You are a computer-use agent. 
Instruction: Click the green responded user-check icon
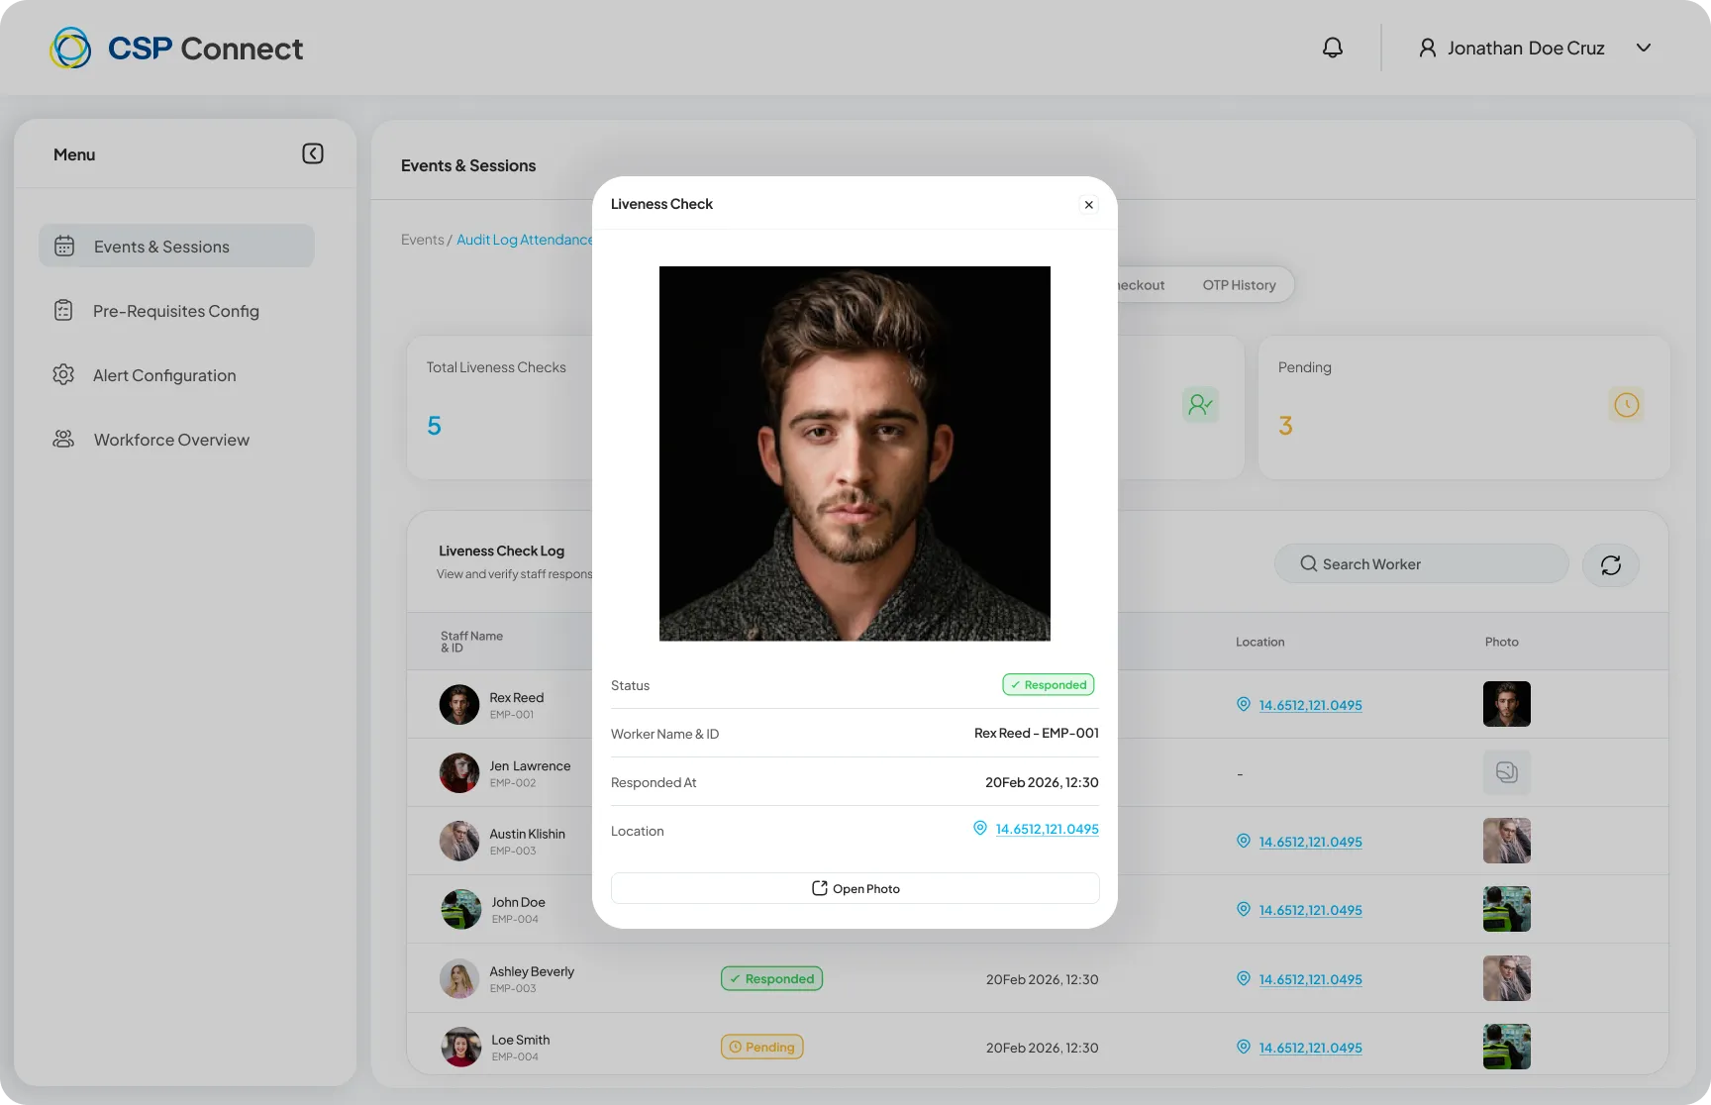pyautogui.click(x=1200, y=404)
